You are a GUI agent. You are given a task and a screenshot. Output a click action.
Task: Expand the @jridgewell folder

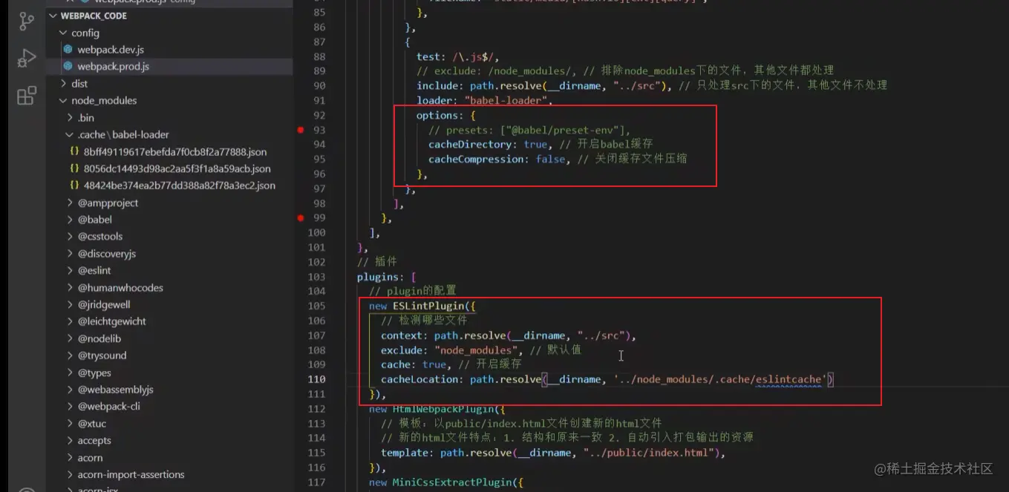click(x=104, y=305)
